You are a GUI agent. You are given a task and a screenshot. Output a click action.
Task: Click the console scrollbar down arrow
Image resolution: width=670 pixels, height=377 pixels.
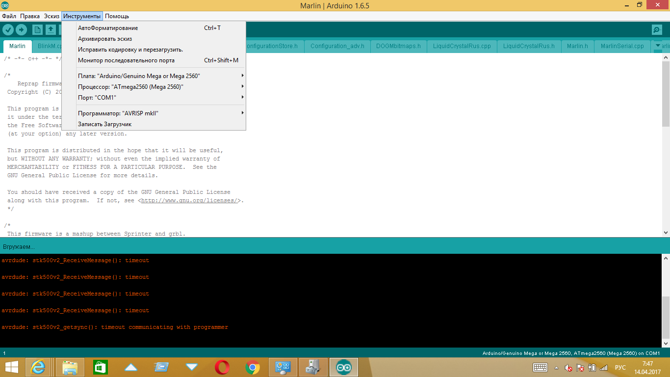(666, 344)
